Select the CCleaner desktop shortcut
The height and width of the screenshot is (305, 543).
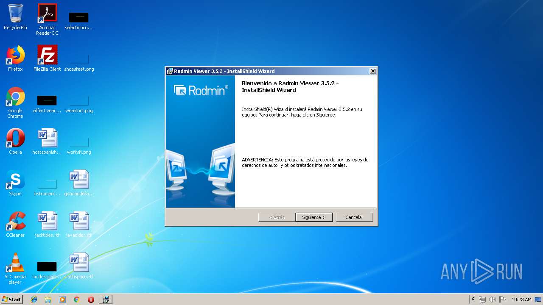pos(15,225)
